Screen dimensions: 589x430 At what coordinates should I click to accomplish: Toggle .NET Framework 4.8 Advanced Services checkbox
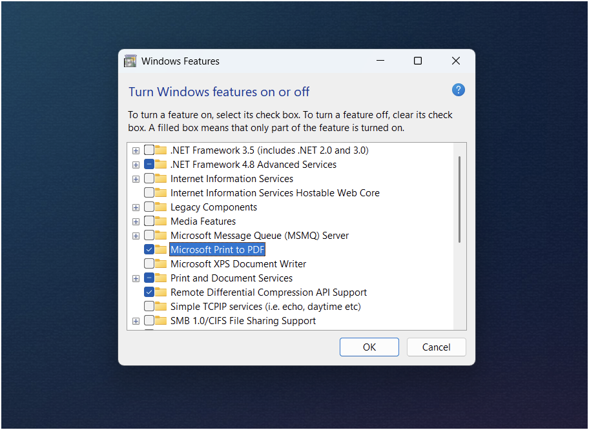tap(149, 165)
